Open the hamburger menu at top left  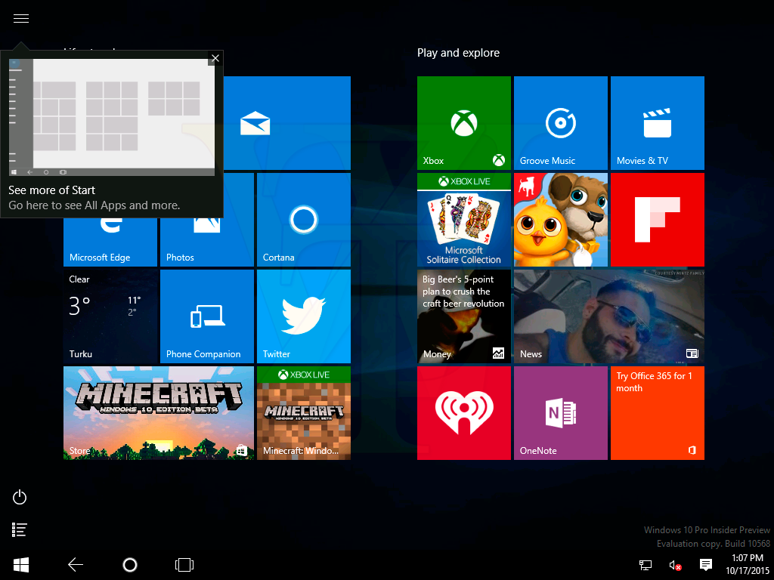coord(21,19)
